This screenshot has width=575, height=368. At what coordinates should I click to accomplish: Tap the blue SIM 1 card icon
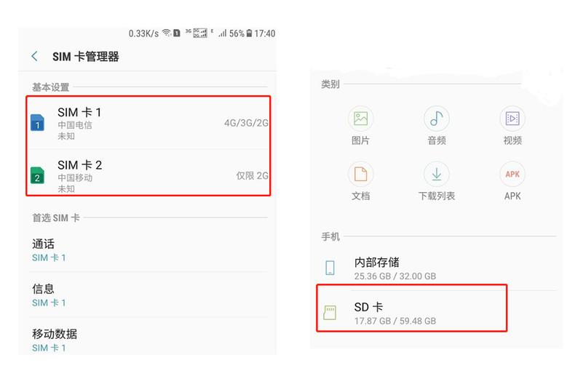click(x=37, y=123)
